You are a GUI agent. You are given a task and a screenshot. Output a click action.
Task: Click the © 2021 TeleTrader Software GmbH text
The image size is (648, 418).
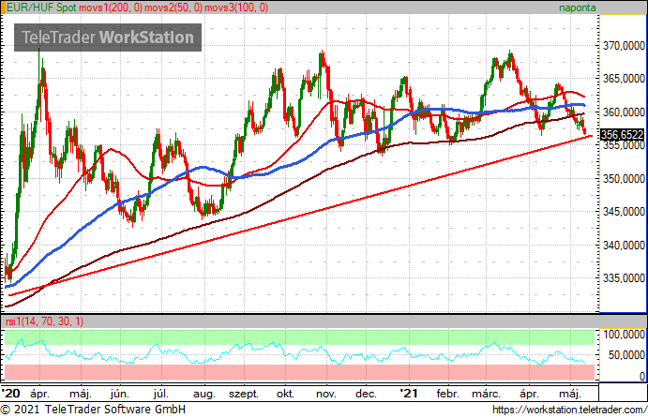[93, 410]
